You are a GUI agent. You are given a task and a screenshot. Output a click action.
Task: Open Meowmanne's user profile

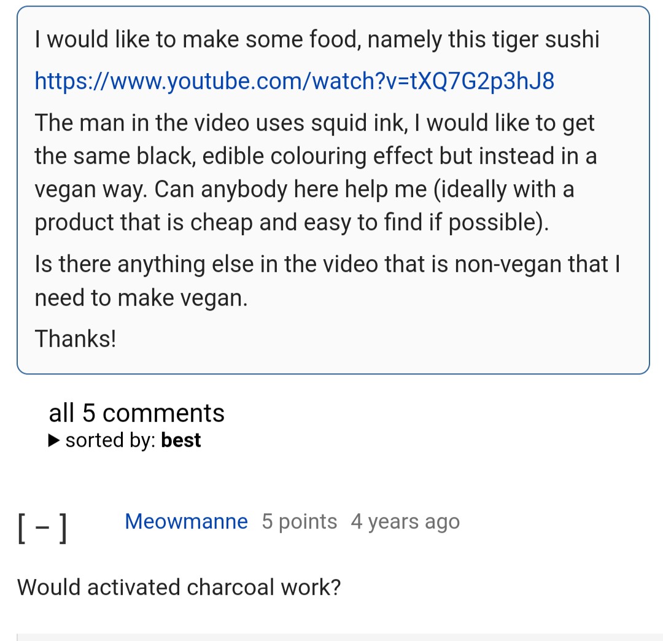tap(186, 522)
